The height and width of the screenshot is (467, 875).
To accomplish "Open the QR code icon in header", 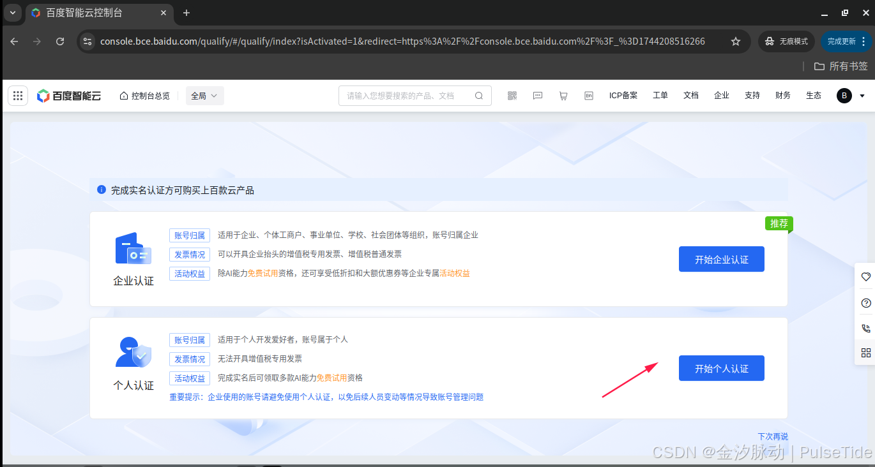I will click(x=512, y=96).
